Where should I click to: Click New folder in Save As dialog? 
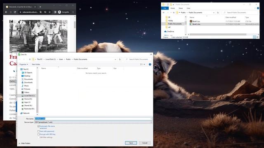click(x=36, y=65)
